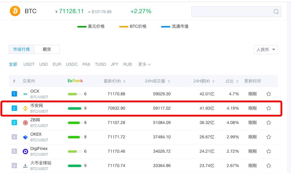Click the Bitcoin orange logo icon
291x173 pixels.
[15, 11]
